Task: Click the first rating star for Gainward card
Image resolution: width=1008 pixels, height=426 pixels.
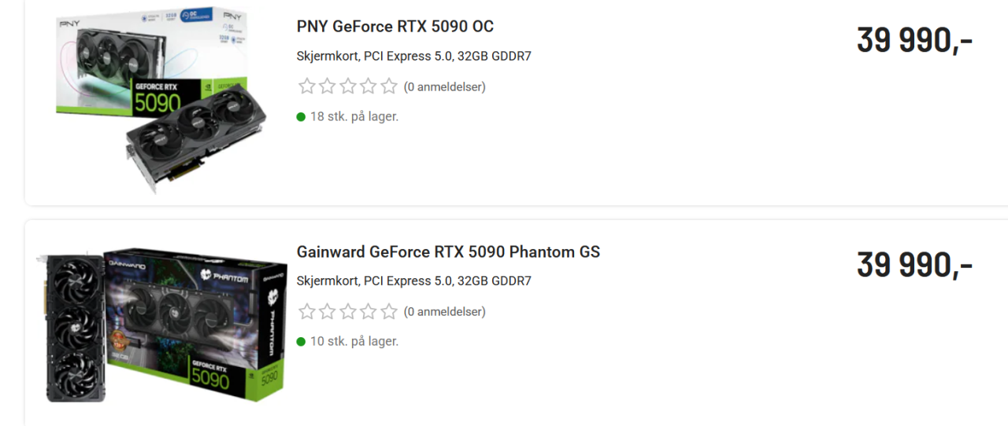Action: point(307,312)
